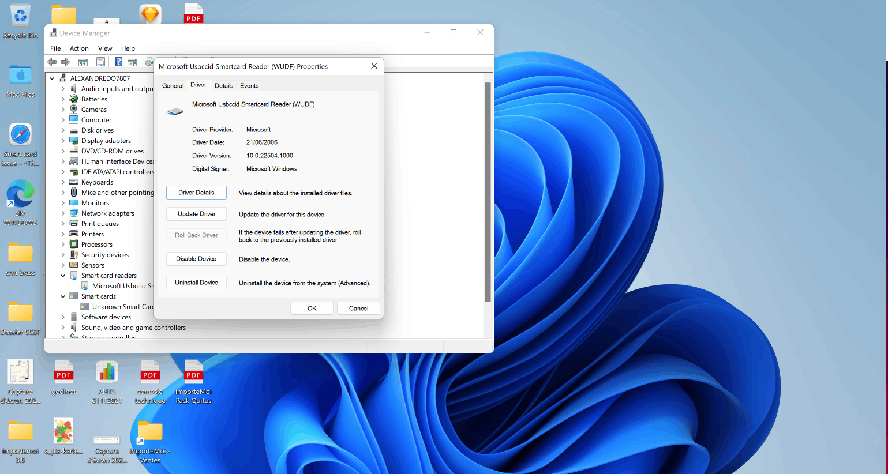Screen dimensions: 888x474
Task: Open the importeMoi Pack Quitus PDF
Action: tap(193, 381)
